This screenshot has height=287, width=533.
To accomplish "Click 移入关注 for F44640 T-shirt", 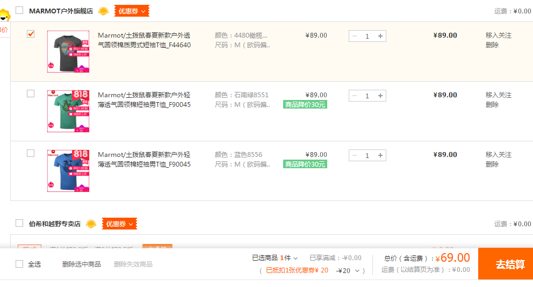I will pyautogui.click(x=498, y=35).
